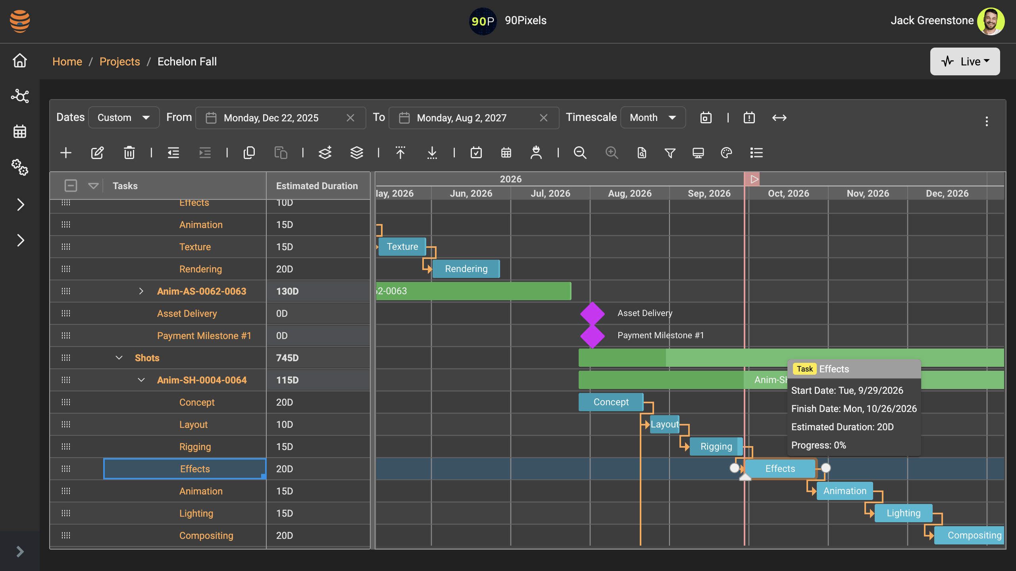Click the move to top arrow icon
Image resolution: width=1016 pixels, height=571 pixels.
tap(400, 153)
